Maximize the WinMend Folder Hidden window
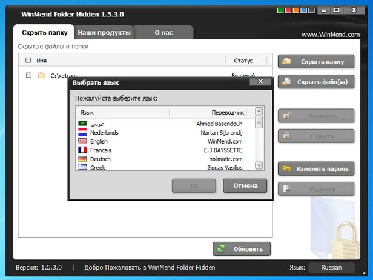Viewport: 373px width, 280px height. click(x=337, y=10)
